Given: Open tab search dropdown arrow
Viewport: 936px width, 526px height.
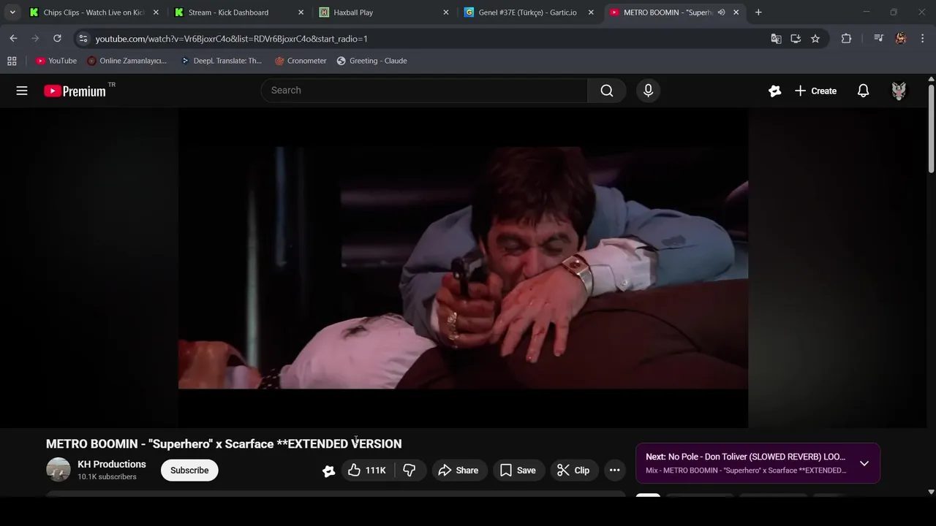Looking at the screenshot, I should tap(12, 12).
